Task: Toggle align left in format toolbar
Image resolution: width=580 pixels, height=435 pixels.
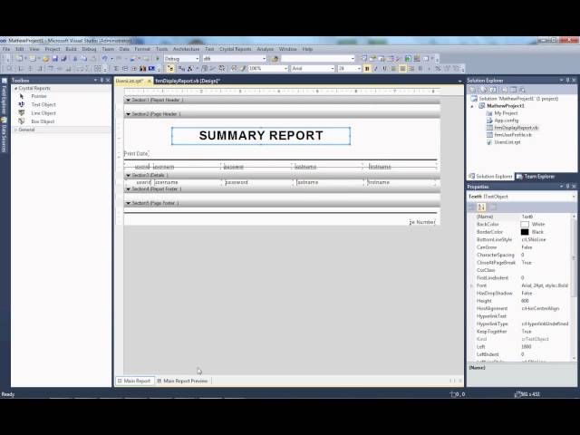Action: click(x=393, y=69)
